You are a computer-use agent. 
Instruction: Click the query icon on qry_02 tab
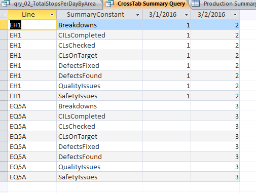[6, 4]
